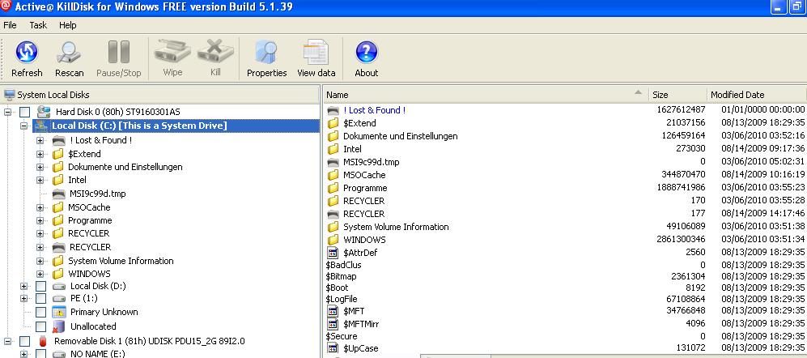Viewport: 807px width, 358px height.
Task: Click the $UpCase file icon in list
Action: 333,348
